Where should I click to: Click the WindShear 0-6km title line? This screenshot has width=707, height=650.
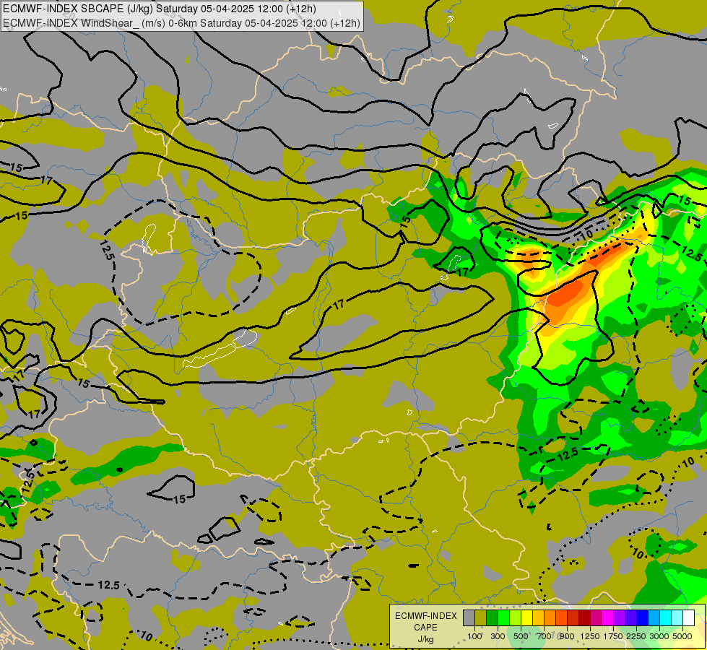tap(181, 22)
